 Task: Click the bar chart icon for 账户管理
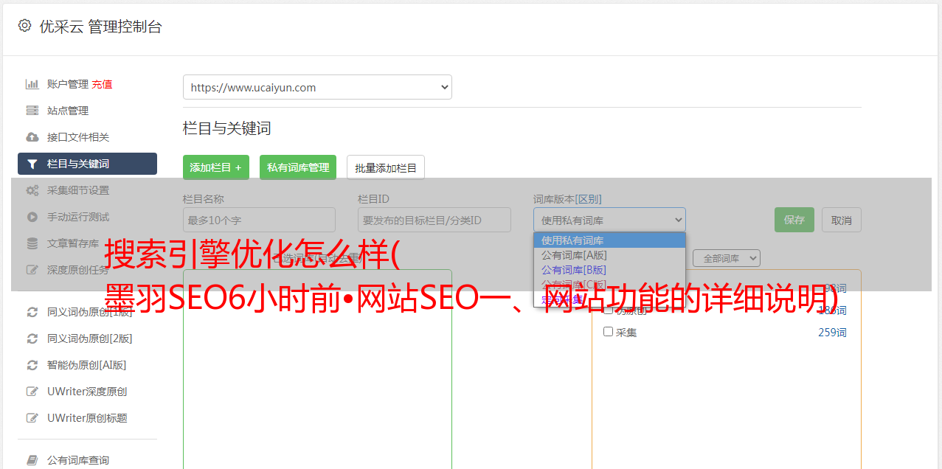click(32, 84)
